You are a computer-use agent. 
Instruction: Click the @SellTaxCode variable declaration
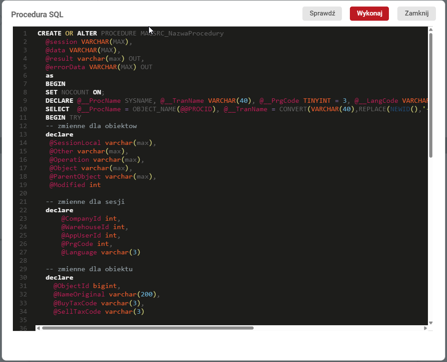point(98,311)
